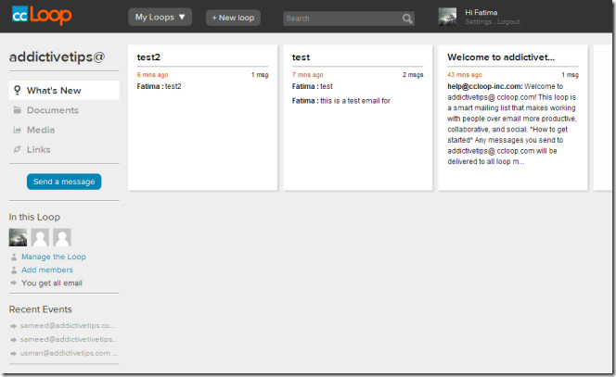Open Manage the Loop link
The image size is (616, 377).
click(x=54, y=257)
